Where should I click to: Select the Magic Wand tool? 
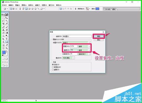coord(7,21)
